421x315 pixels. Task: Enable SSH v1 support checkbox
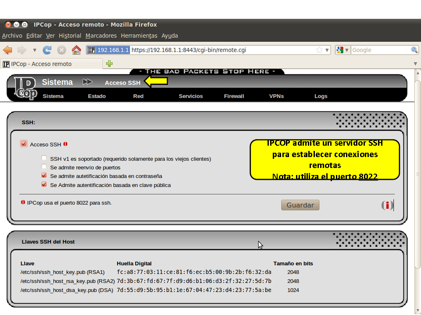tap(44, 158)
